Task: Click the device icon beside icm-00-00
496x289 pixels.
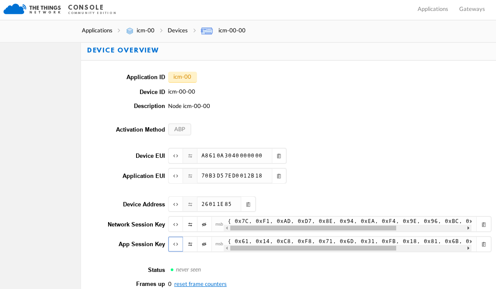Action: point(207,31)
